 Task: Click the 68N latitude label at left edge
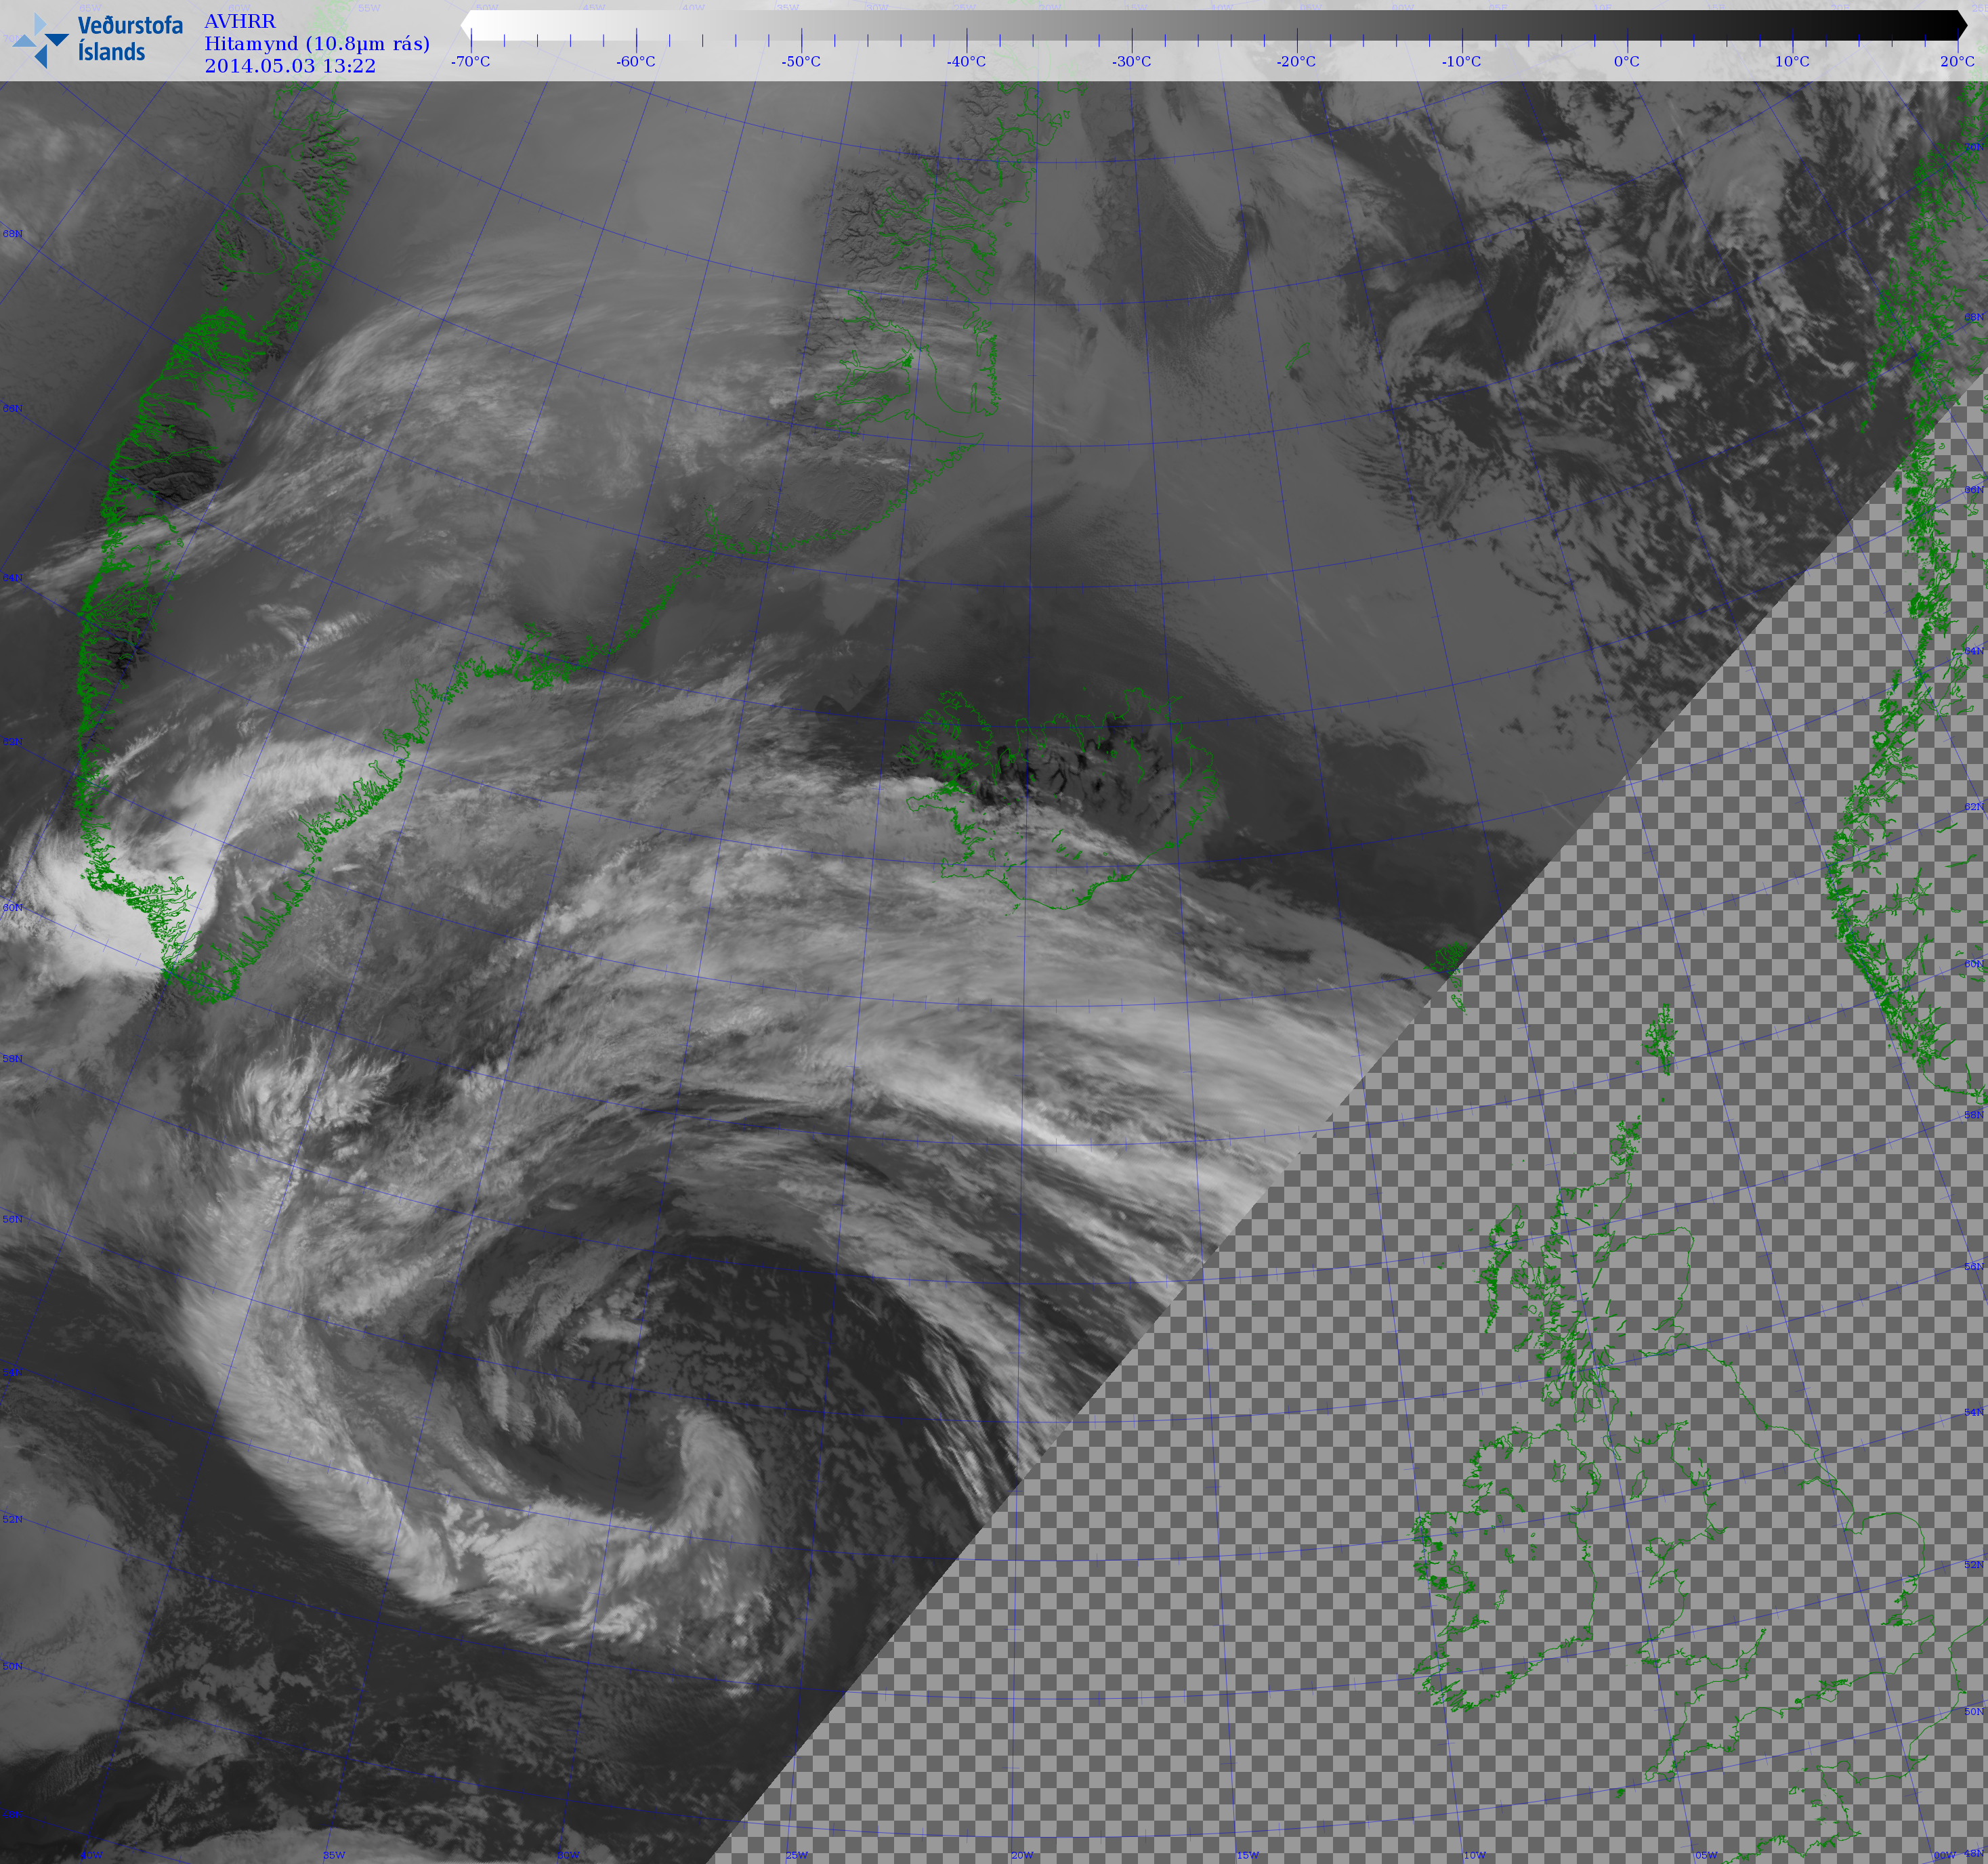[x=12, y=234]
